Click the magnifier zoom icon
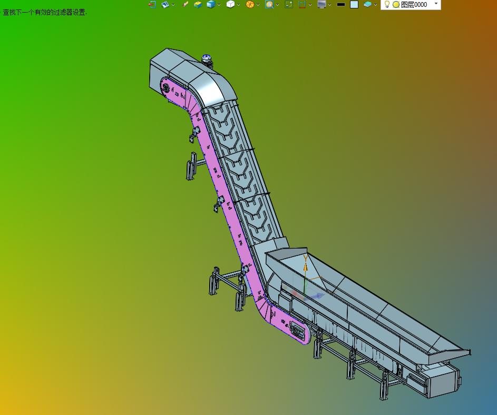Image resolution: width=497 pixels, height=415 pixels. (x=269, y=4)
